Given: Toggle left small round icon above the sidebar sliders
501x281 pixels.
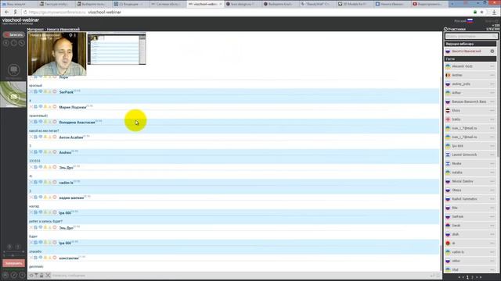Looking at the screenshot, I should tap(9, 247).
